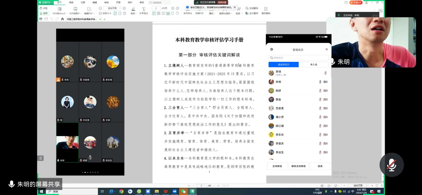Click the zoom out minus button
422x195 pixels.
(x=100, y=8)
